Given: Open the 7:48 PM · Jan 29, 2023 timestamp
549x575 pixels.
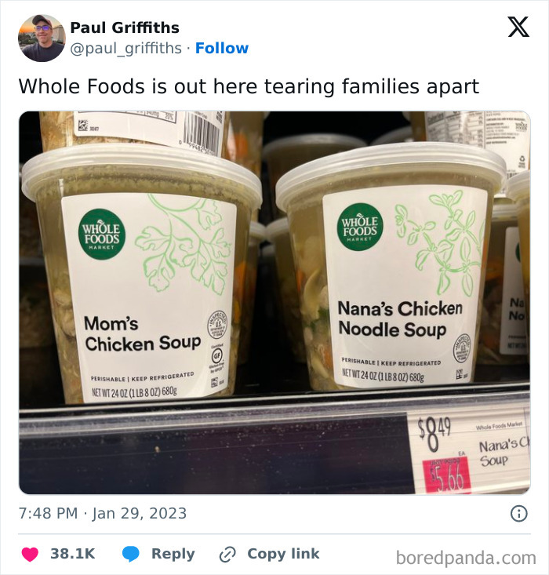Looking at the screenshot, I should (x=103, y=514).
